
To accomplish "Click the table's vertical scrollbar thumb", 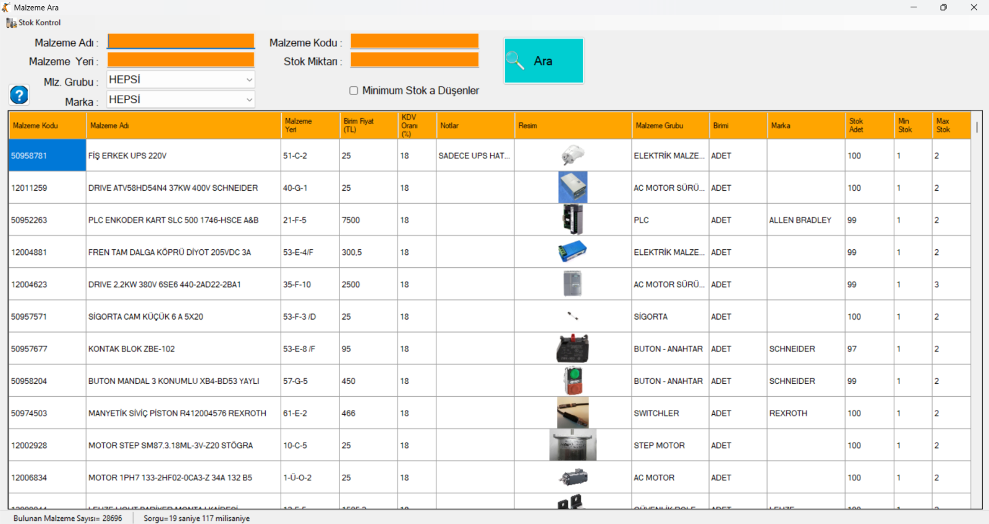I will (x=977, y=127).
